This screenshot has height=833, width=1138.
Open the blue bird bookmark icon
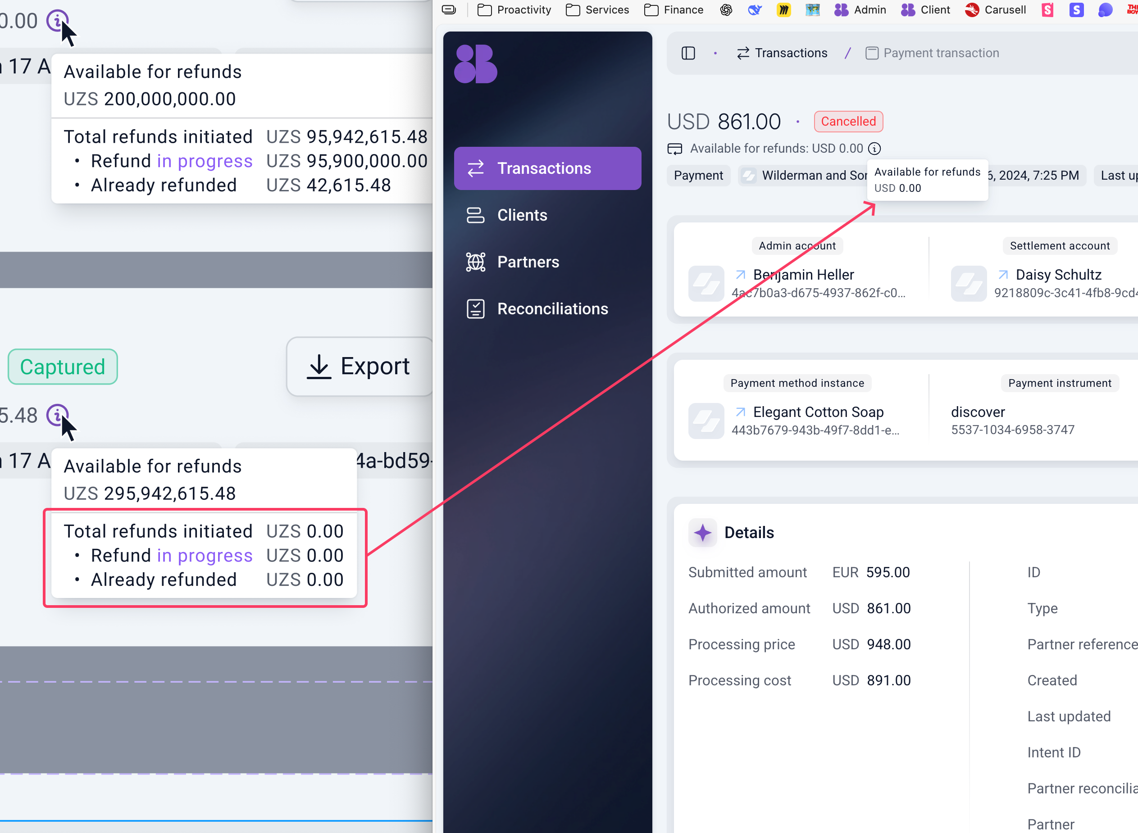click(755, 10)
